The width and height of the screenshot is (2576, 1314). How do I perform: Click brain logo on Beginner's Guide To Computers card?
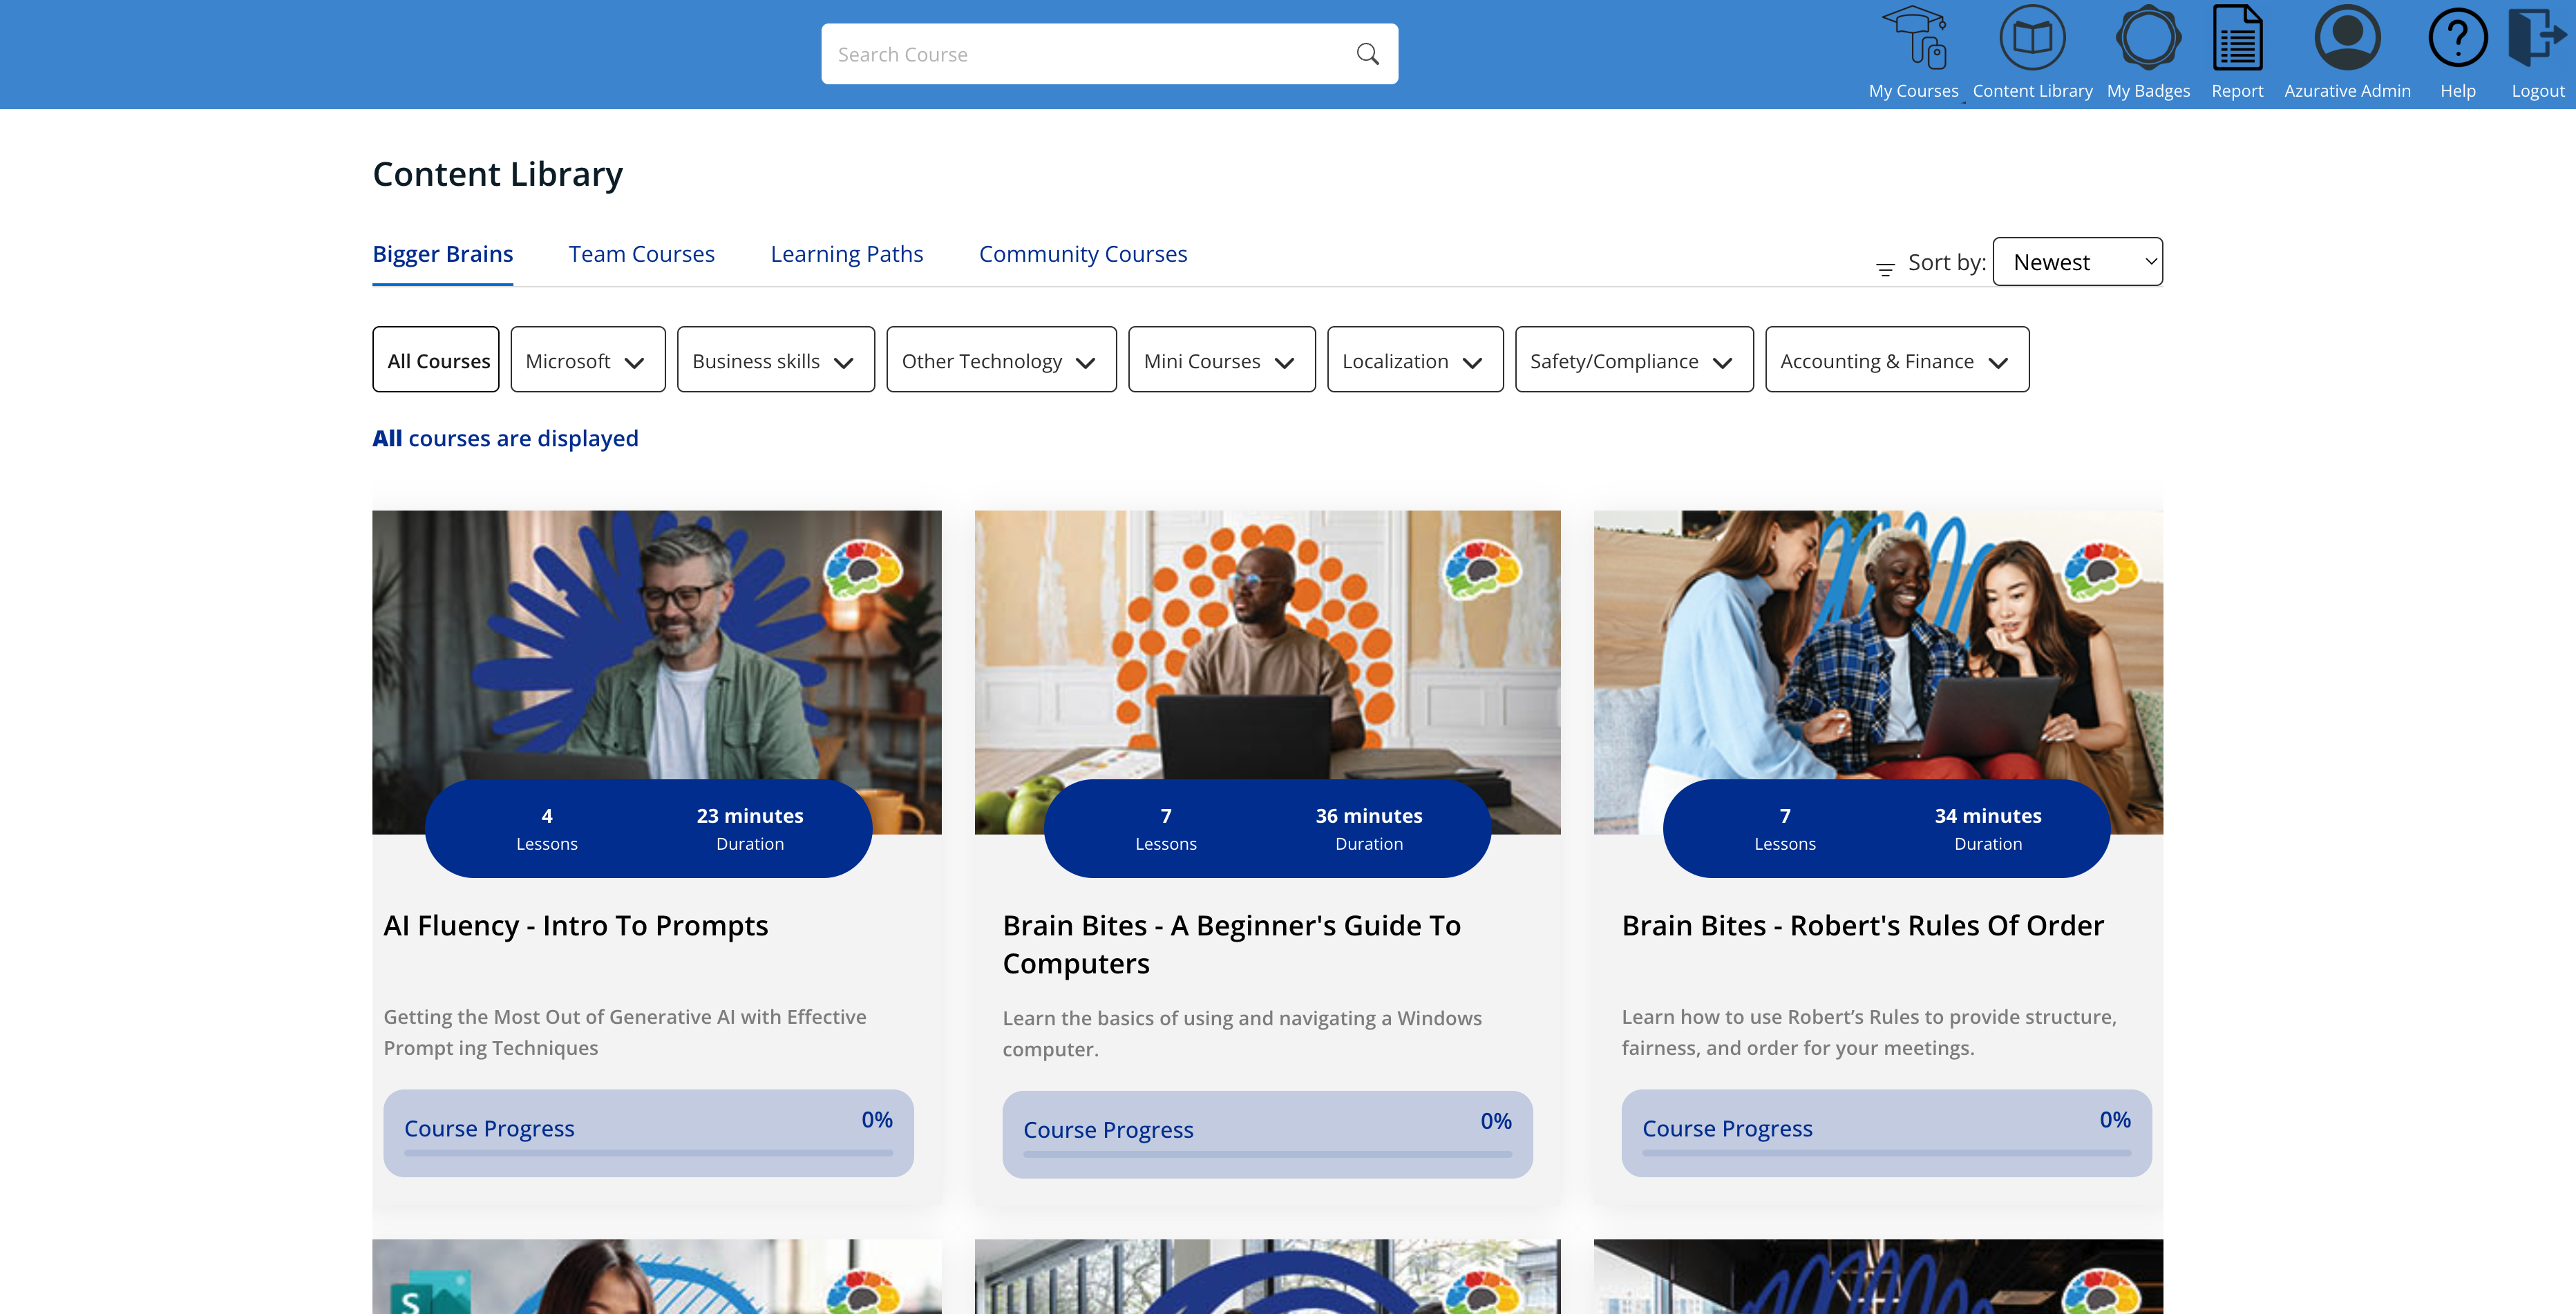click(1481, 570)
